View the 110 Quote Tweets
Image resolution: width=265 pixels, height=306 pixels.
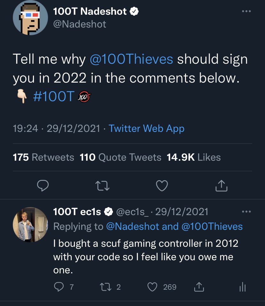[x=120, y=157]
